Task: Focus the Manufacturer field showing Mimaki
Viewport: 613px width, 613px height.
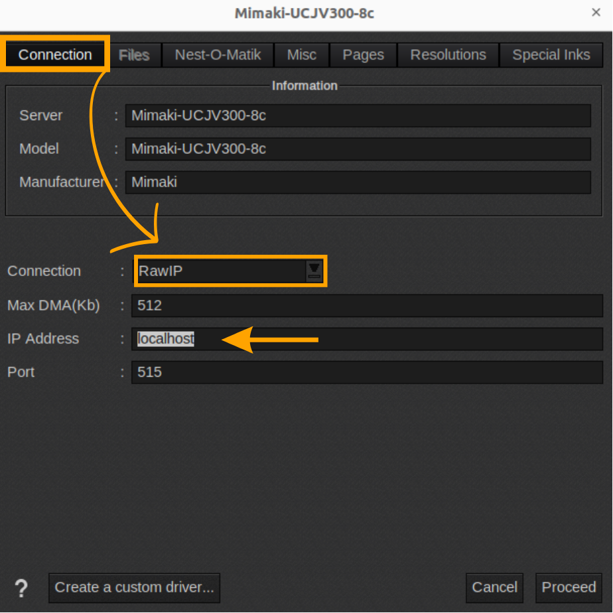Action: pos(358,182)
